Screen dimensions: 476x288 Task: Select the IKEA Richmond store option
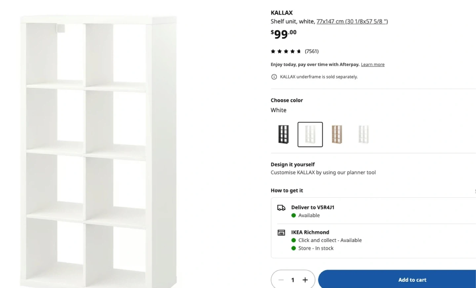(310, 232)
